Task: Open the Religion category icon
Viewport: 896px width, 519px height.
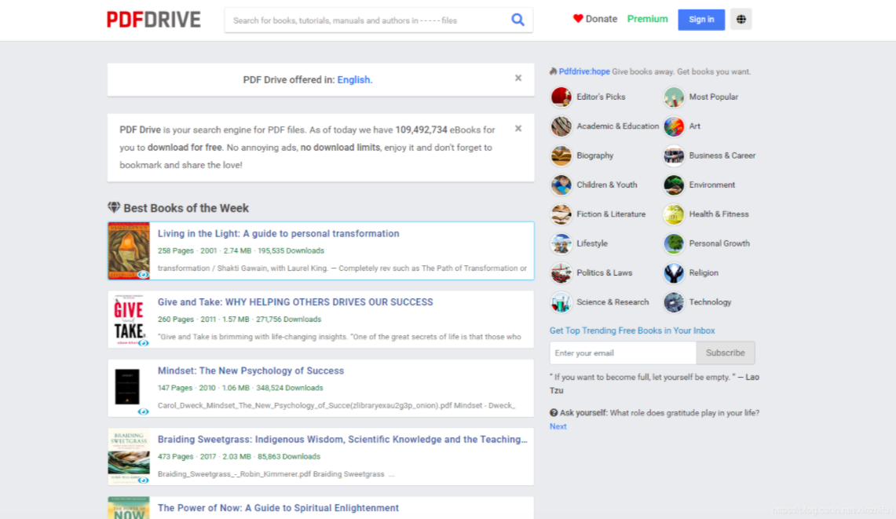Action: pos(674,273)
